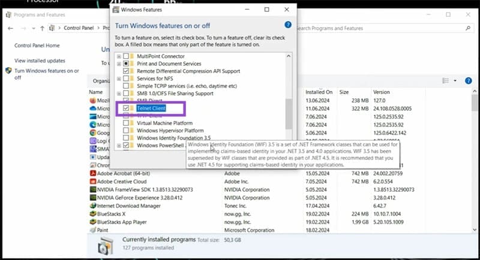This screenshot has width=480, height=260.
Task: Select the Paint program icon
Action: coord(93,229)
